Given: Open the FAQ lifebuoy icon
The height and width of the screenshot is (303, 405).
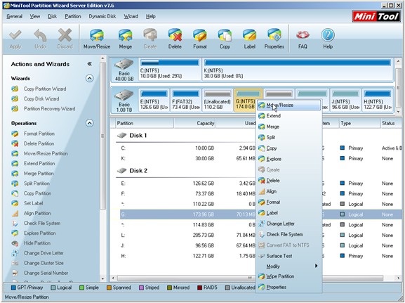Looking at the screenshot, I should point(303,35).
